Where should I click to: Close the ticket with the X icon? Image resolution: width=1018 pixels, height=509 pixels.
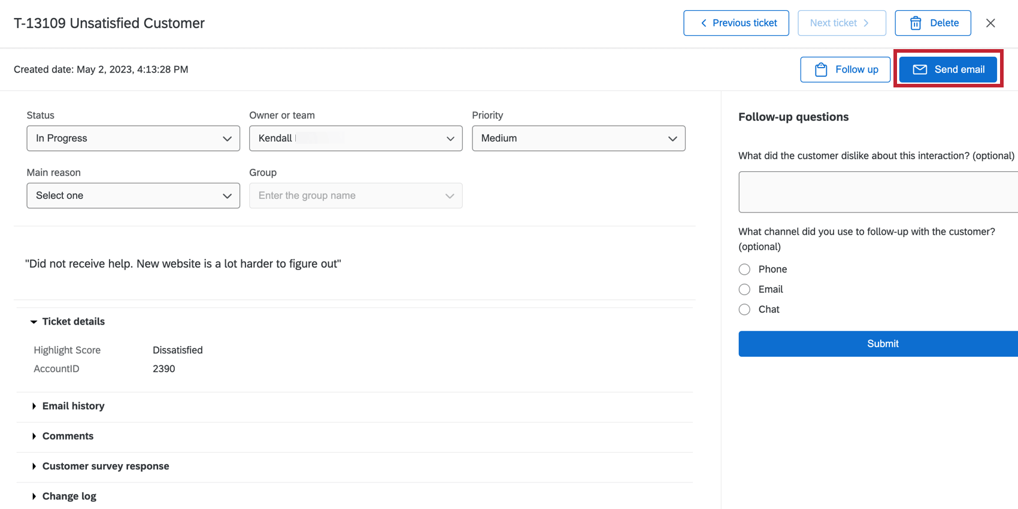pyautogui.click(x=990, y=23)
